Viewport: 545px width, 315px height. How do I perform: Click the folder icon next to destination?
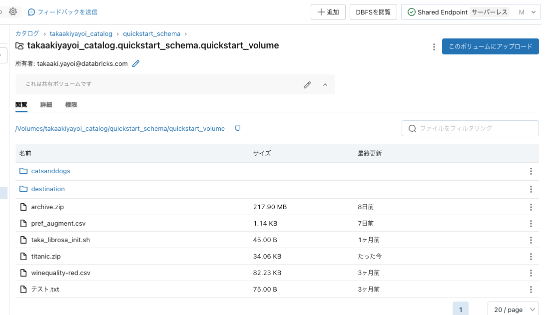click(23, 189)
